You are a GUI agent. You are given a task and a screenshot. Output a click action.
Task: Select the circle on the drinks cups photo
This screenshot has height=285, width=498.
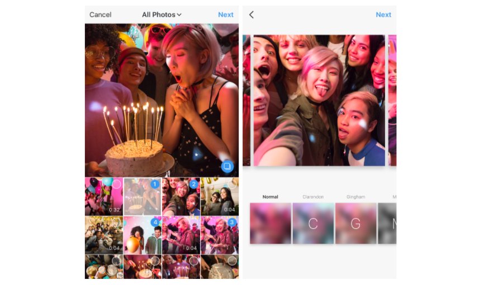[x=117, y=260]
